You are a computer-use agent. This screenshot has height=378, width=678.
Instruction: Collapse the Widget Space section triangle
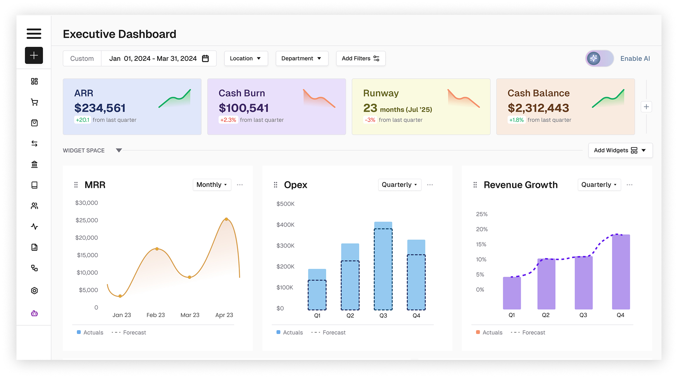(x=119, y=150)
